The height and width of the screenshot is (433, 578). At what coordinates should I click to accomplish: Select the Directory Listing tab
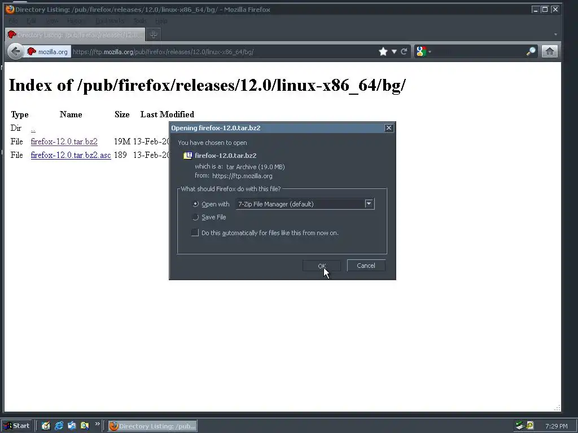point(75,34)
